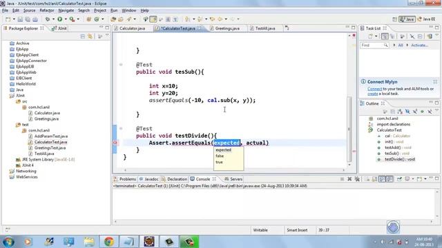The width and height of the screenshot is (442, 248).
Task: Close the Connect Mylyn notice
Action: pyautogui.click(x=435, y=81)
